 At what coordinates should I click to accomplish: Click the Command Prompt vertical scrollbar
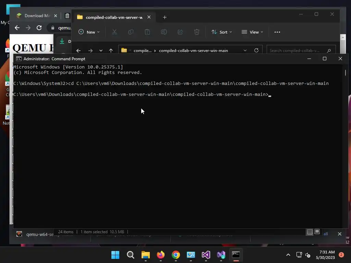click(x=346, y=73)
